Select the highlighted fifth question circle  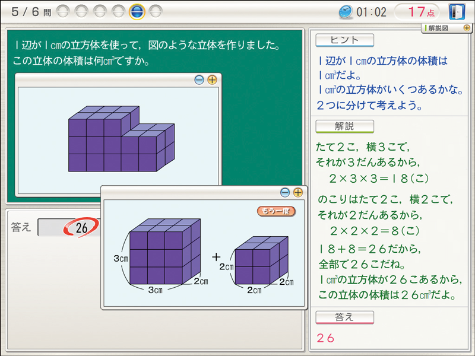pyautogui.click(x=137, y=11)
